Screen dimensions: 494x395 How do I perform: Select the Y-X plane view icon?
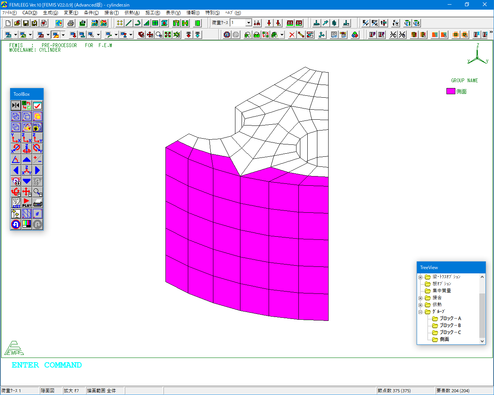(16, 138)
